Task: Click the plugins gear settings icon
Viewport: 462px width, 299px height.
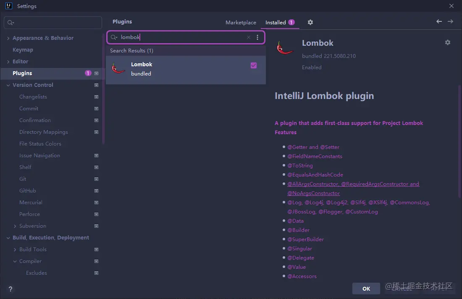Action: (x=310, y=22)
